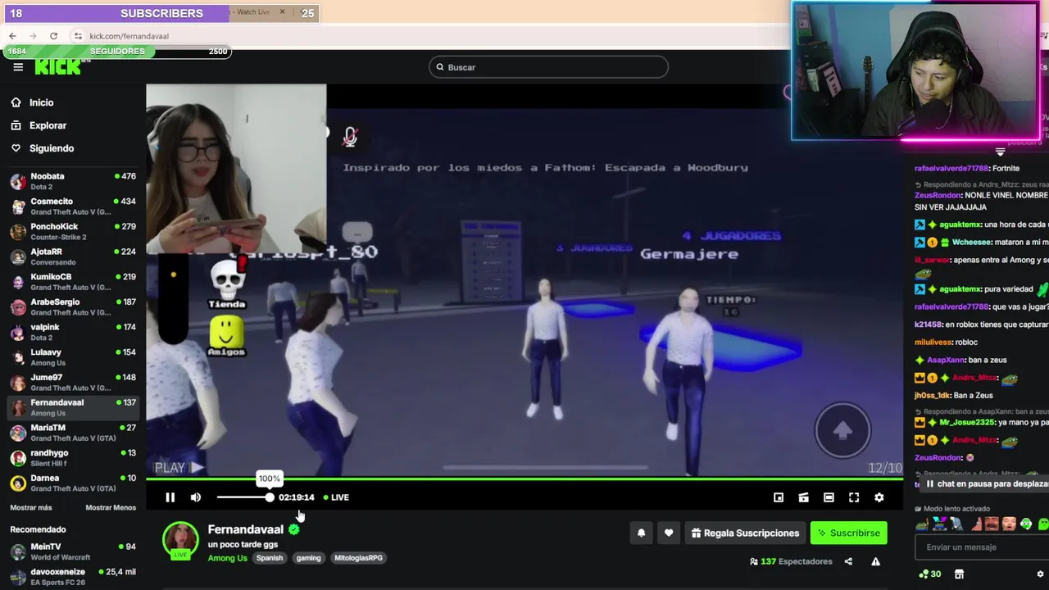Image resolution: width=1049 pixels, height=590 pixels.
Task: Focus the Enviar un mensaje field
Action: tap(982, 547)
